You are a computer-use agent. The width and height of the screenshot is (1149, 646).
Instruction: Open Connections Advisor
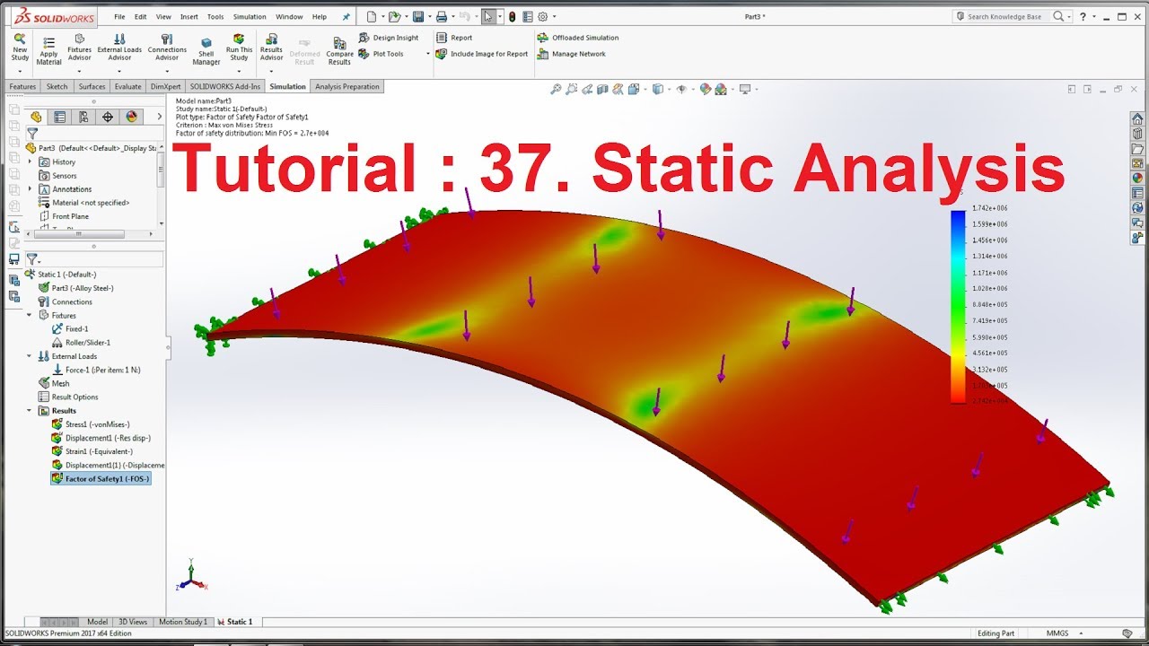click(167, 48)
